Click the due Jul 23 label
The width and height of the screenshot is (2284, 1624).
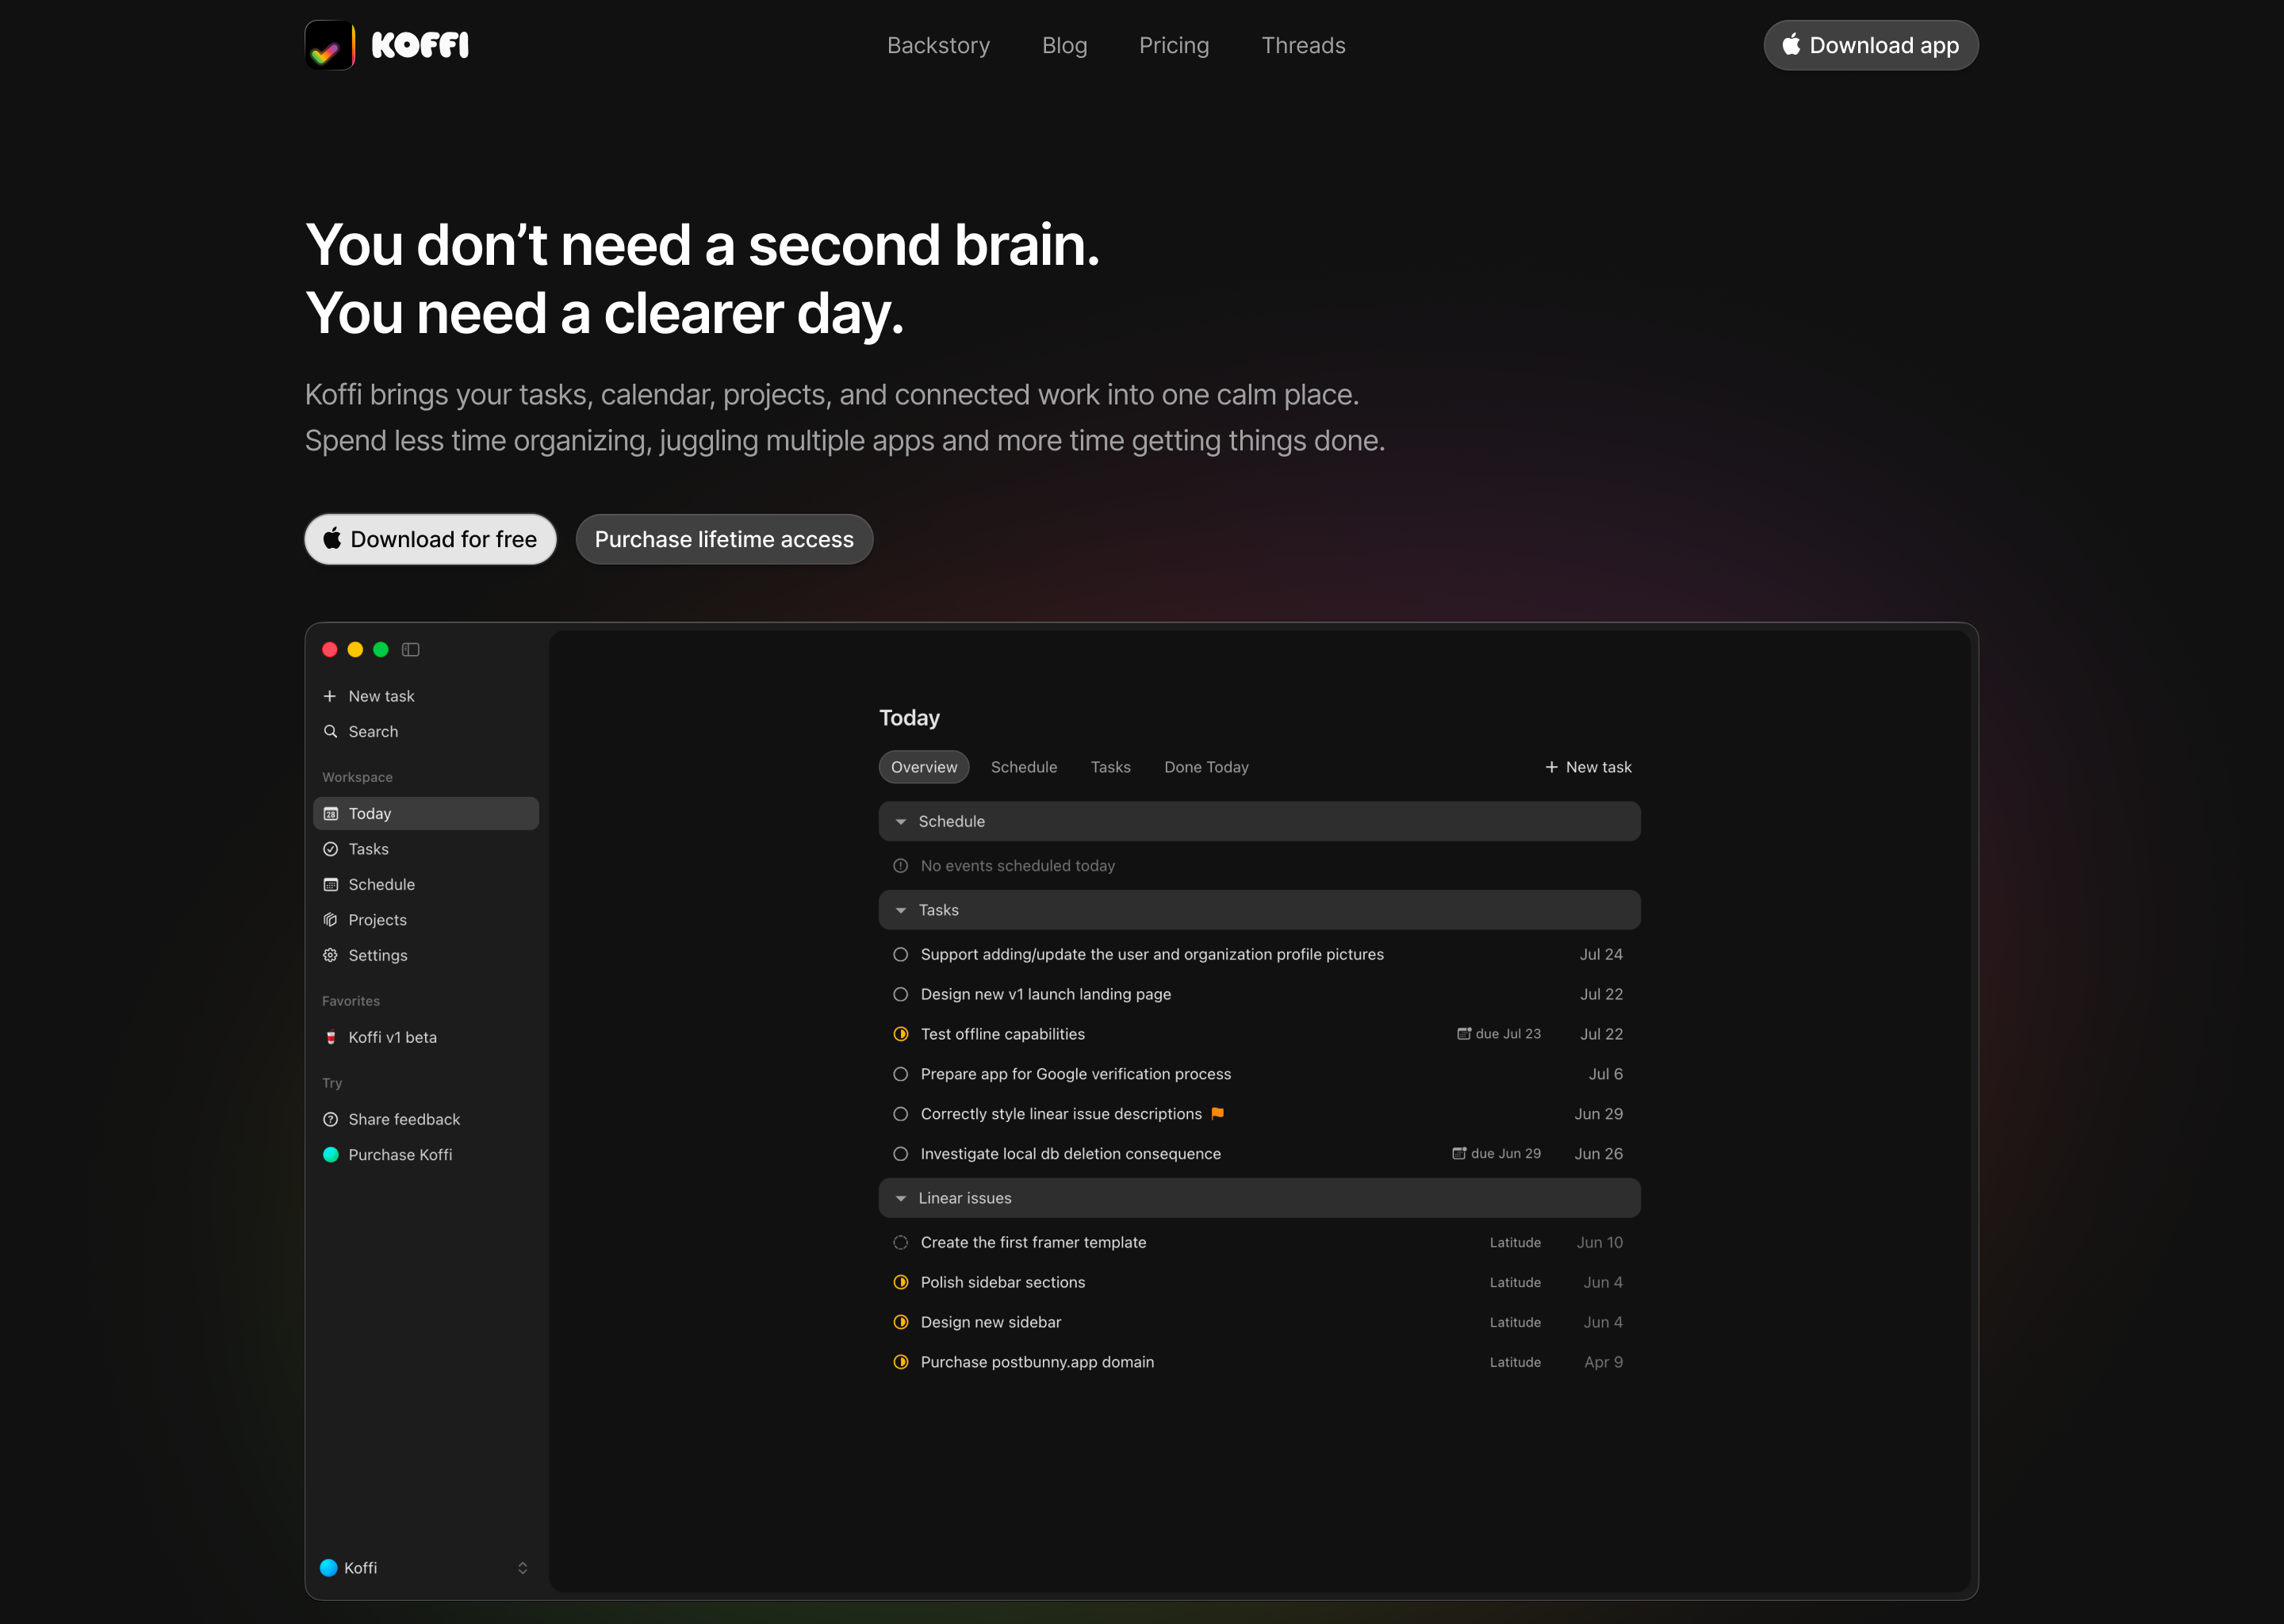(1508, 1034)
